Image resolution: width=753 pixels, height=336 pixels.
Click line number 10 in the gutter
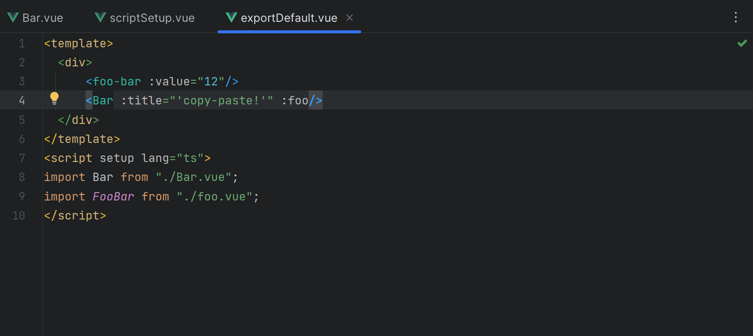pyautogui.click(x=19, y=216)
